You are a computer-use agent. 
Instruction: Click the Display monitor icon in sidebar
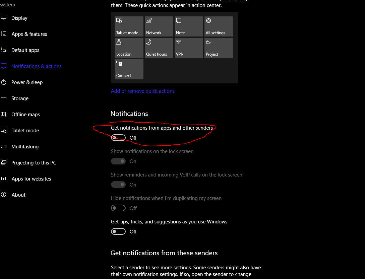[3, 18]
